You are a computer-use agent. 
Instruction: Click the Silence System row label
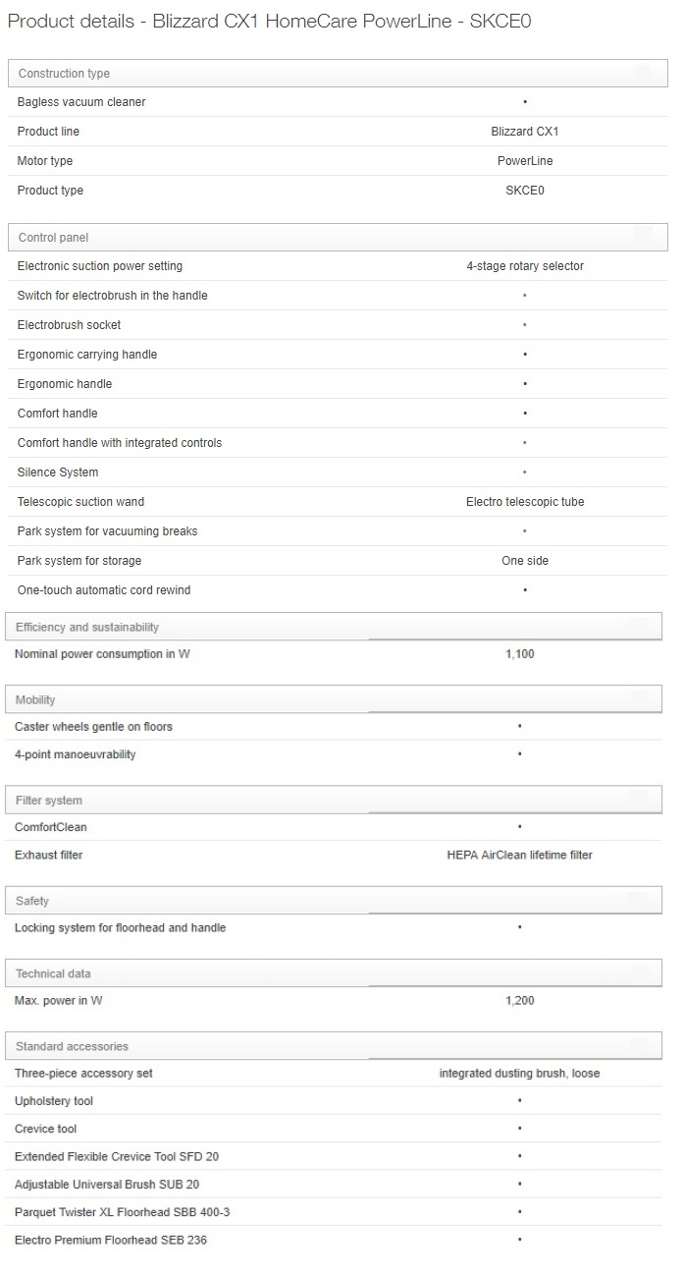(58, 472)
